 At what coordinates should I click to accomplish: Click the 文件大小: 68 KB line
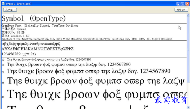[13, 32]
